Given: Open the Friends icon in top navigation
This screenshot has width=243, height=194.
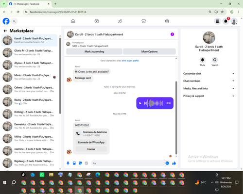Looking at the screenshot, I should click(120, 21).
